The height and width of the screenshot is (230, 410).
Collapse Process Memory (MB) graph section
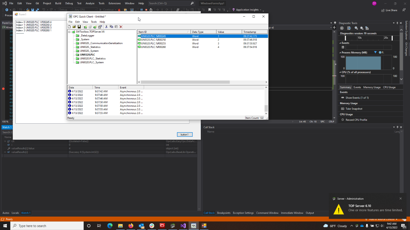[x=340, y=52]
